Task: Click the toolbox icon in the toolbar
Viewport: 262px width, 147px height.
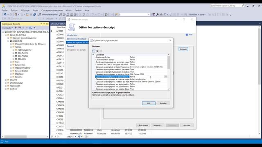Action: pos(161,15)
